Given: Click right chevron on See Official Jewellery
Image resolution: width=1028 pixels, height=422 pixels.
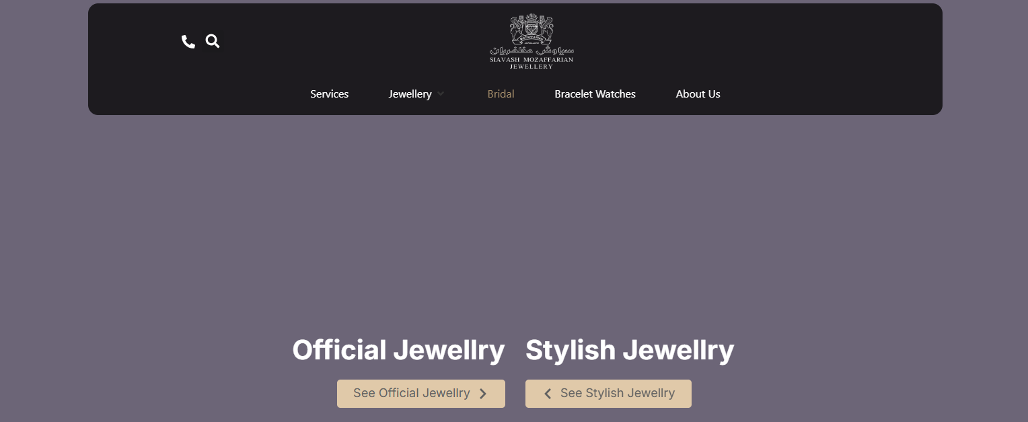Looking at the screenshot, I should click(483, 394).
